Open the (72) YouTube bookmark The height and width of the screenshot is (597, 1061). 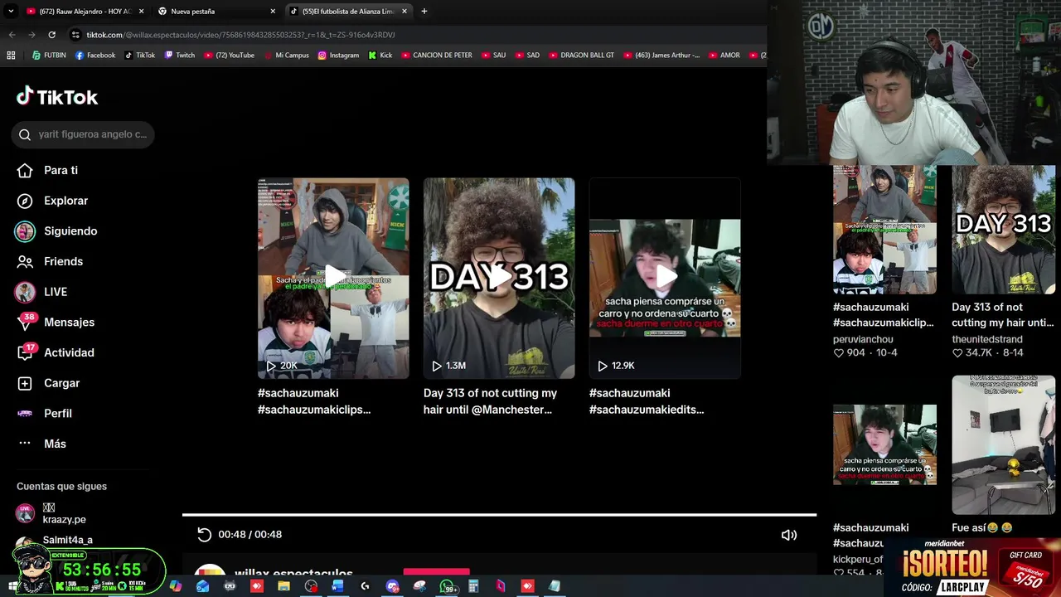[229, 56]
